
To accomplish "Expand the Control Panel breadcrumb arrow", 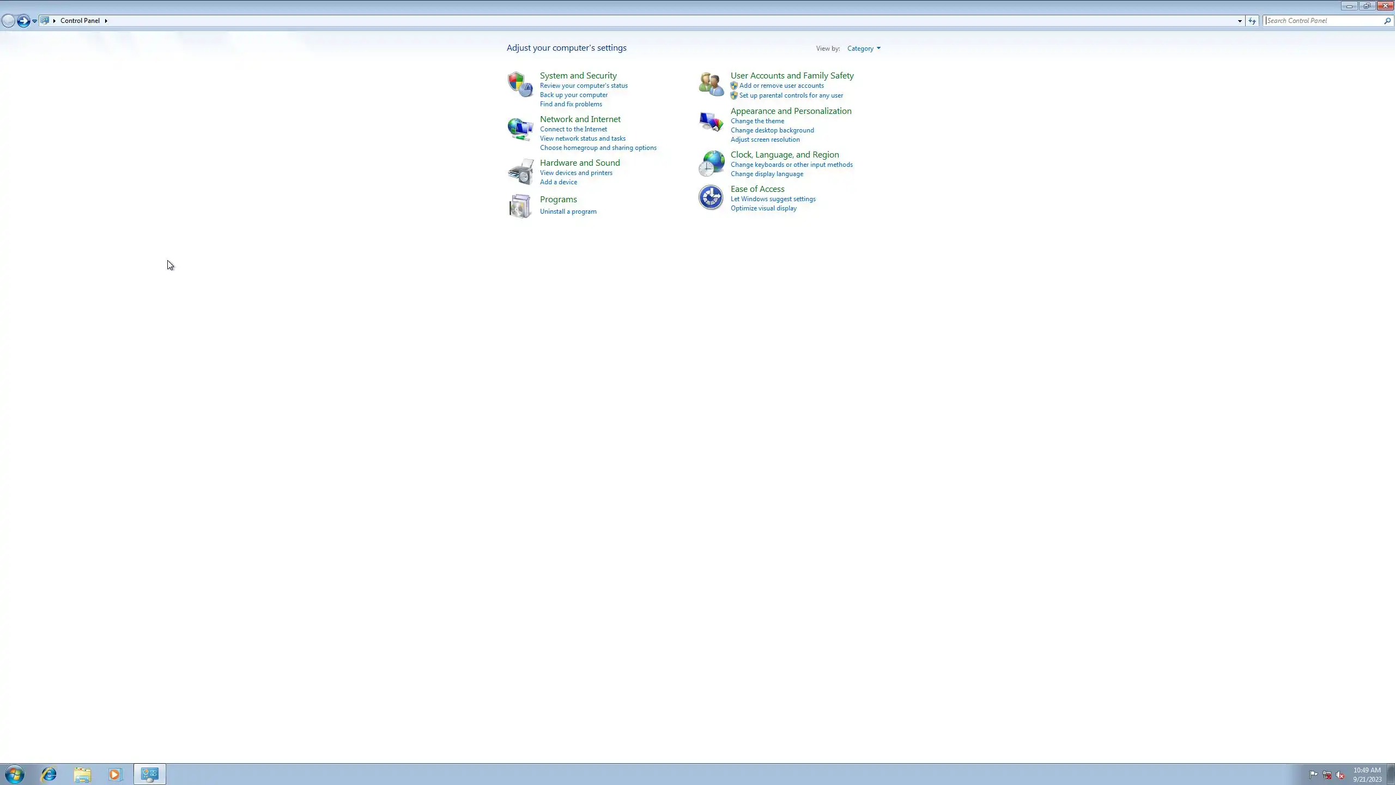I will (106, 21).
